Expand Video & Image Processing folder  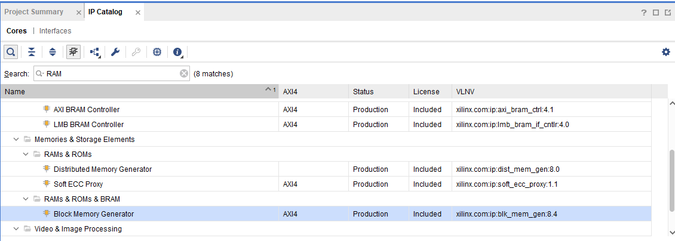tap(16, 229)
